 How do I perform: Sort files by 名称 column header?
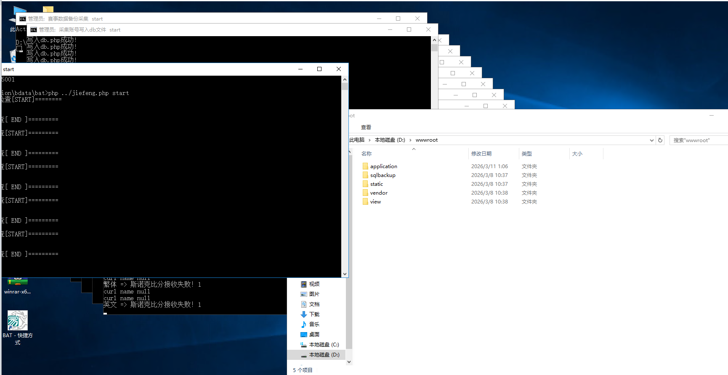pos(367,154)
